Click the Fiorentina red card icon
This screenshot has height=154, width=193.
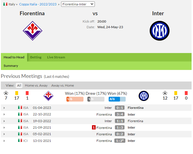pos(27,93)
